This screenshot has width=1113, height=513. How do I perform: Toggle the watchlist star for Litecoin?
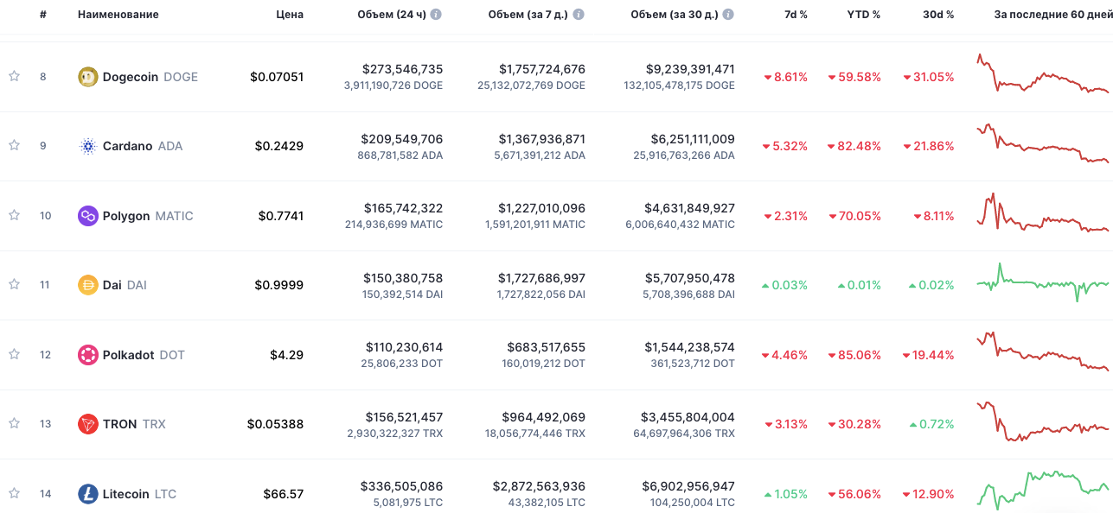coord(14,494)
